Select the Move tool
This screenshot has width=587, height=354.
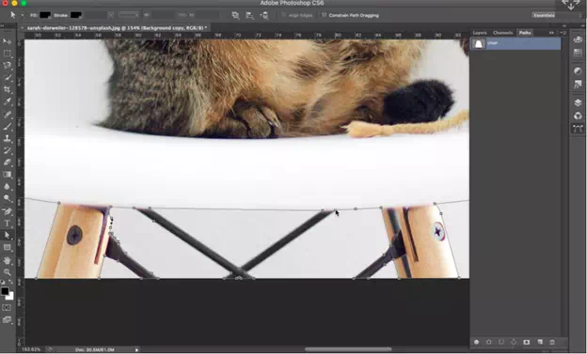pyautogui.click(x=8, y=41)
